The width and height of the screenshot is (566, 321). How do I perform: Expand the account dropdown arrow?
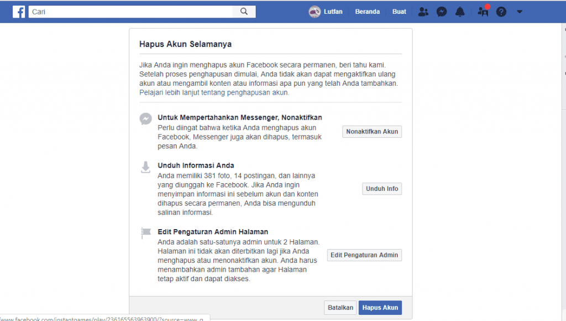pos(520,12)
